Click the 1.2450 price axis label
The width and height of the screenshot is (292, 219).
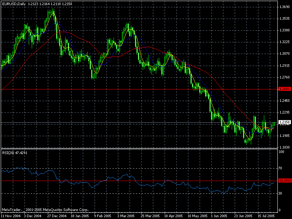(285, 101)
